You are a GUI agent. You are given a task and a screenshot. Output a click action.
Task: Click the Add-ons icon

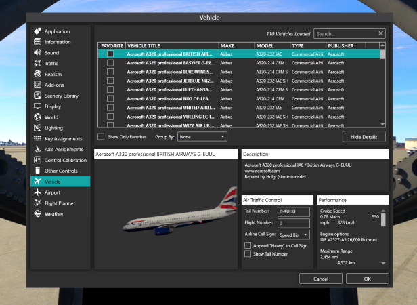pyautogui.click(x=37, y=85)
